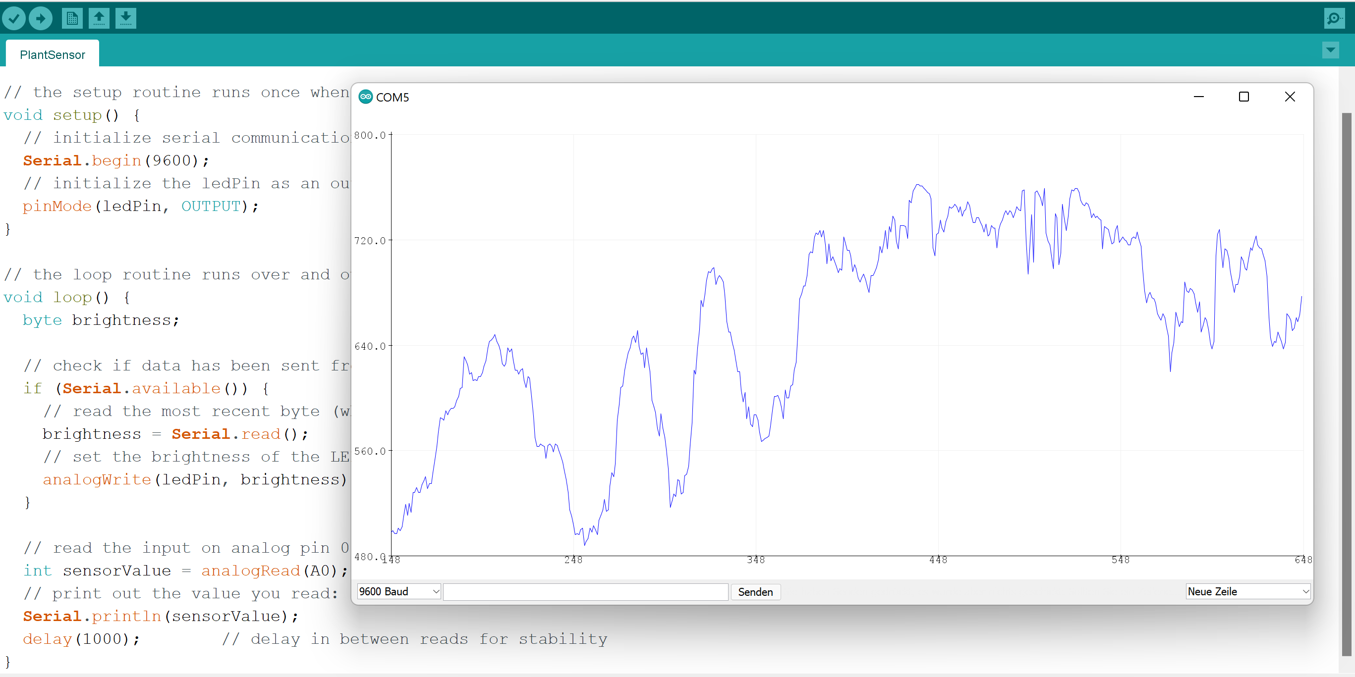Image resolution: width=1355 pixels, height=677 pixels.
Task: Click the 'void loop() {' line
Action: 66,298
